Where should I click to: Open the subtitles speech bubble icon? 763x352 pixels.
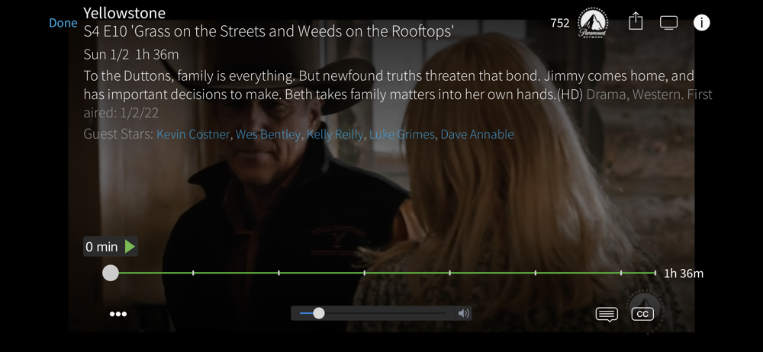click(x=607, y=315)
